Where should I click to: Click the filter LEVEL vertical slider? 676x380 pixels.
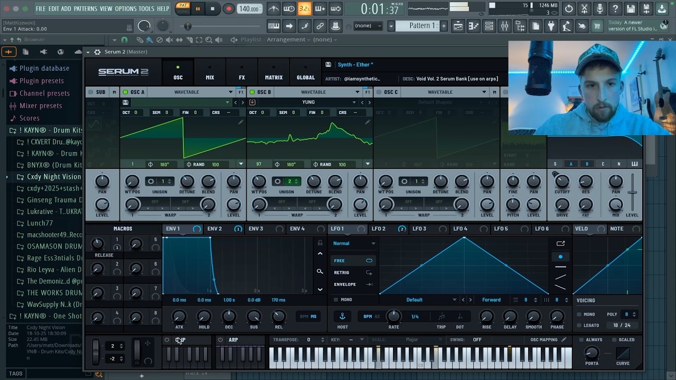[x=632, y=192]
